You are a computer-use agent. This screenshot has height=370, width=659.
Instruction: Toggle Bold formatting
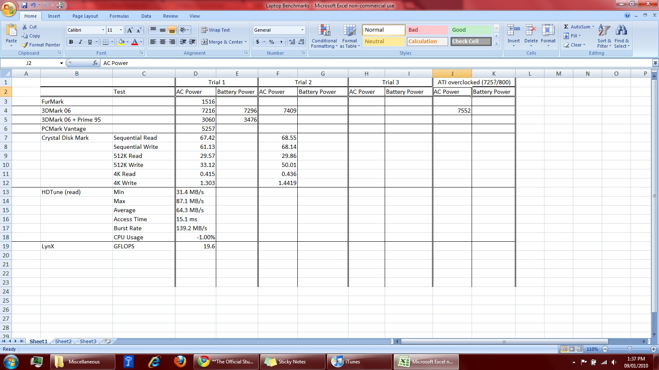tap(71, 42)
